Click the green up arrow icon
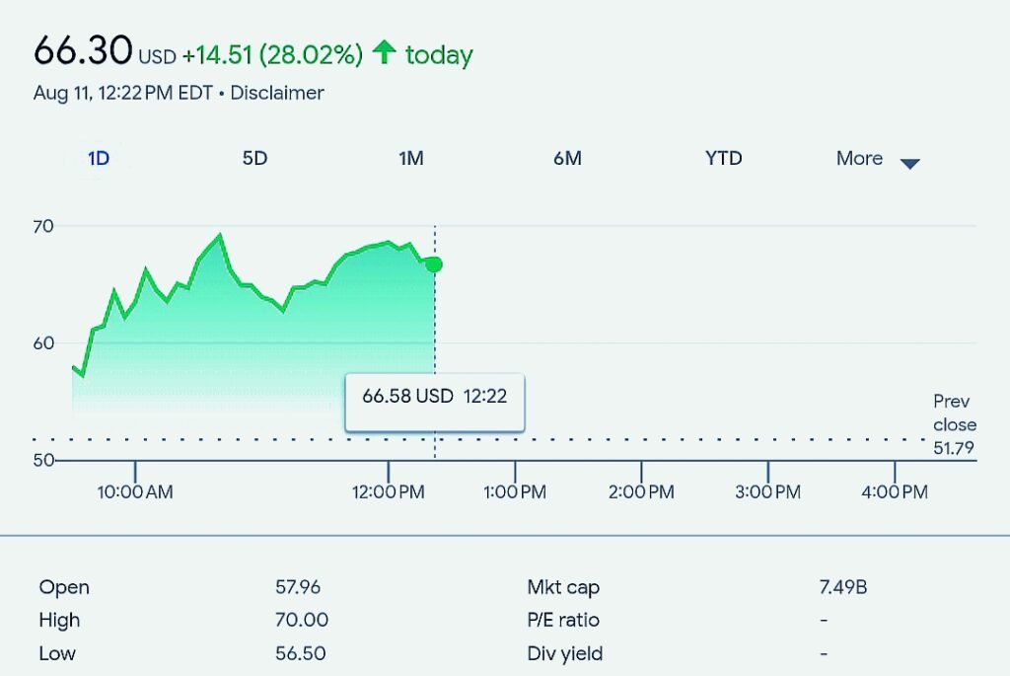The width and height of the screenshot is (1010, 676). coord(385,52)
